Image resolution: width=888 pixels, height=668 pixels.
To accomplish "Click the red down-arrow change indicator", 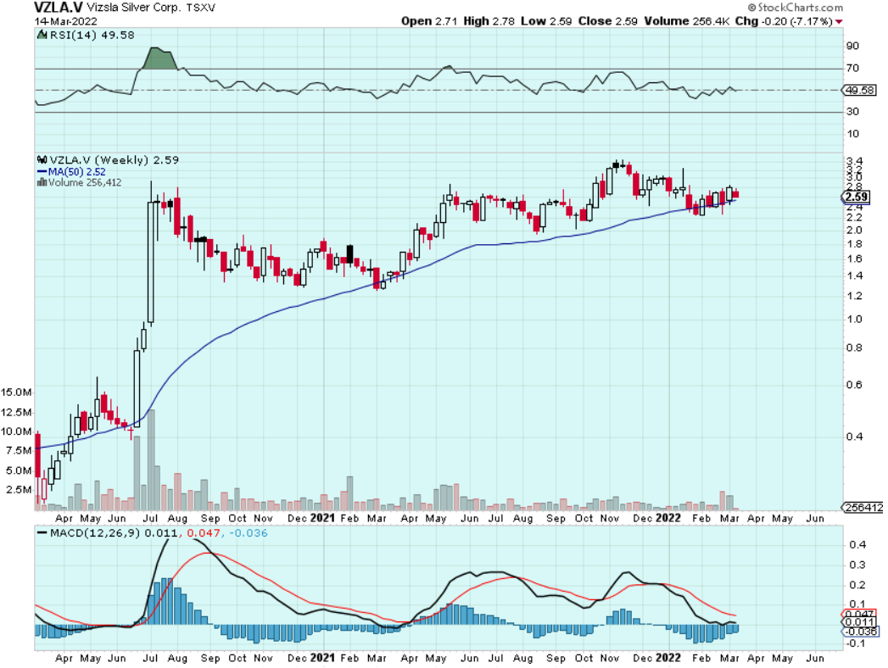I will 839,22.
